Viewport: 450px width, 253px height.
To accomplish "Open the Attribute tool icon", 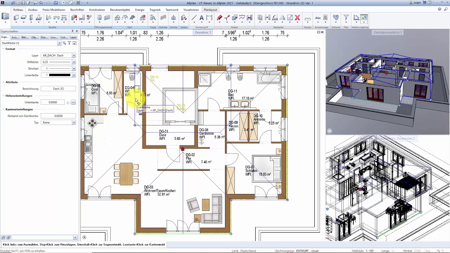I will pyautogui.click(x=336, y=18).
